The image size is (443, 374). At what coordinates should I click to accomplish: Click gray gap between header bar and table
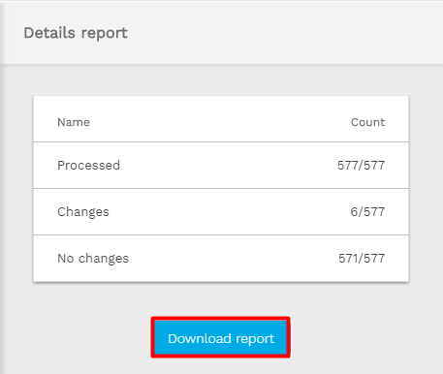click(x=221, y=80)
